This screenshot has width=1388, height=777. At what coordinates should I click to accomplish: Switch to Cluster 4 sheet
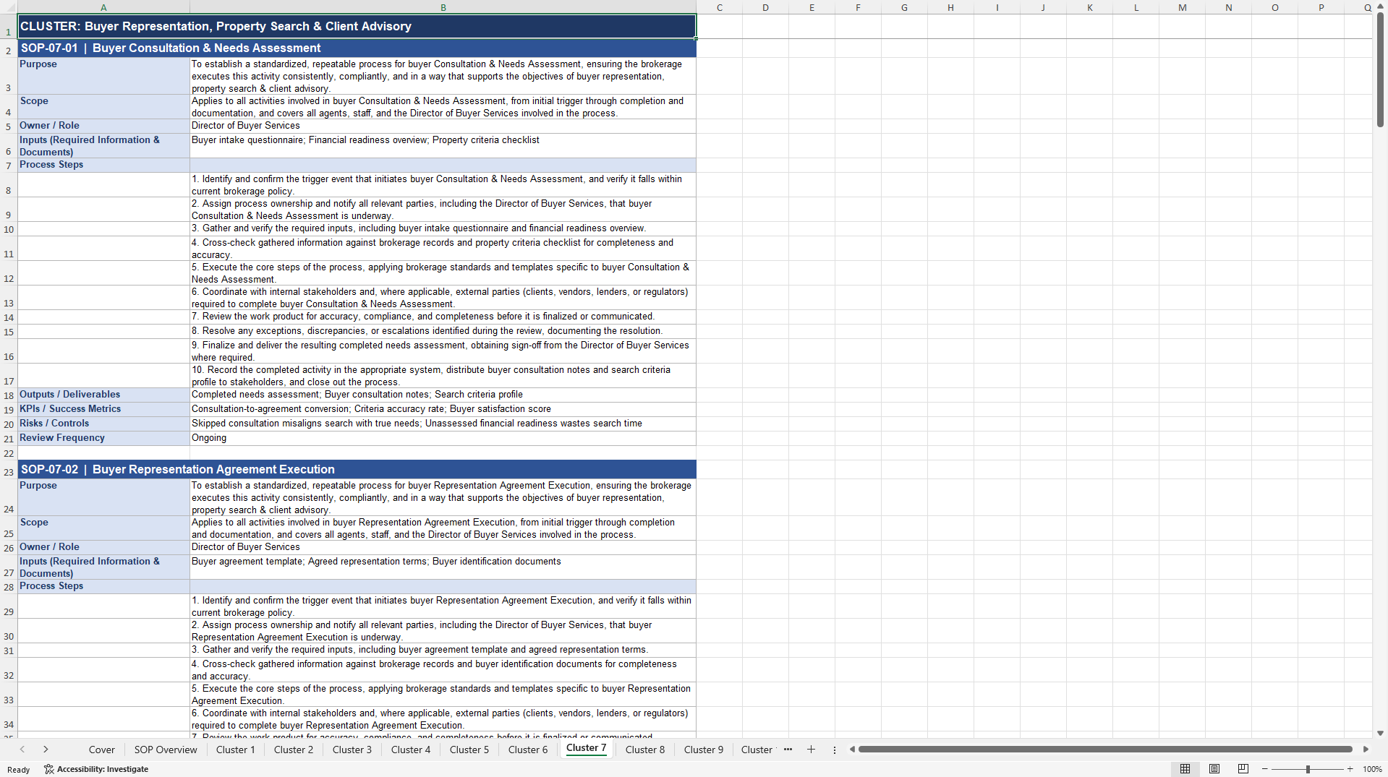[x=411, y=750]
